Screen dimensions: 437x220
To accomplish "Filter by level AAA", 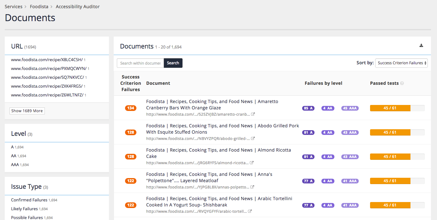I will point(15,165).
